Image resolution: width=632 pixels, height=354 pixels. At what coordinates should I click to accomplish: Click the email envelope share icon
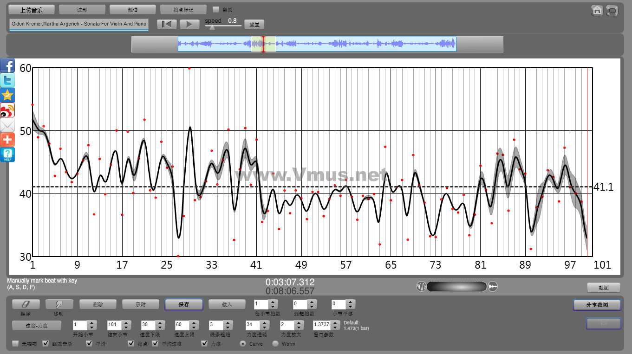[x=7, y=125]
